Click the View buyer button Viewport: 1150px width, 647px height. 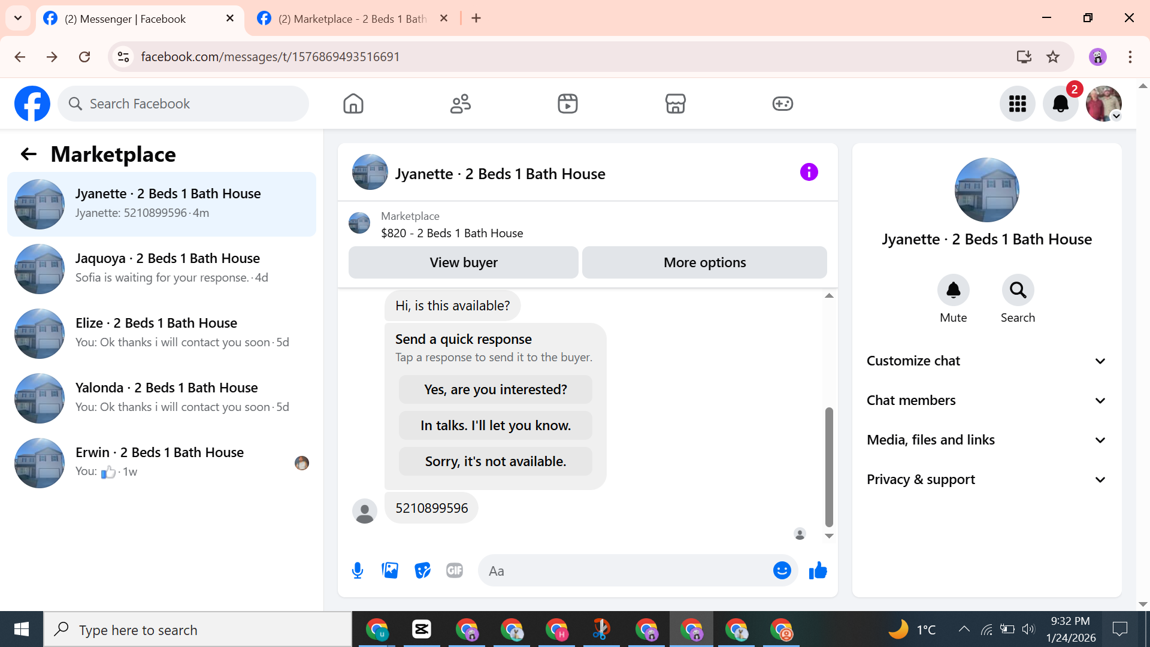pyautogui.click(x=463, y=262)
